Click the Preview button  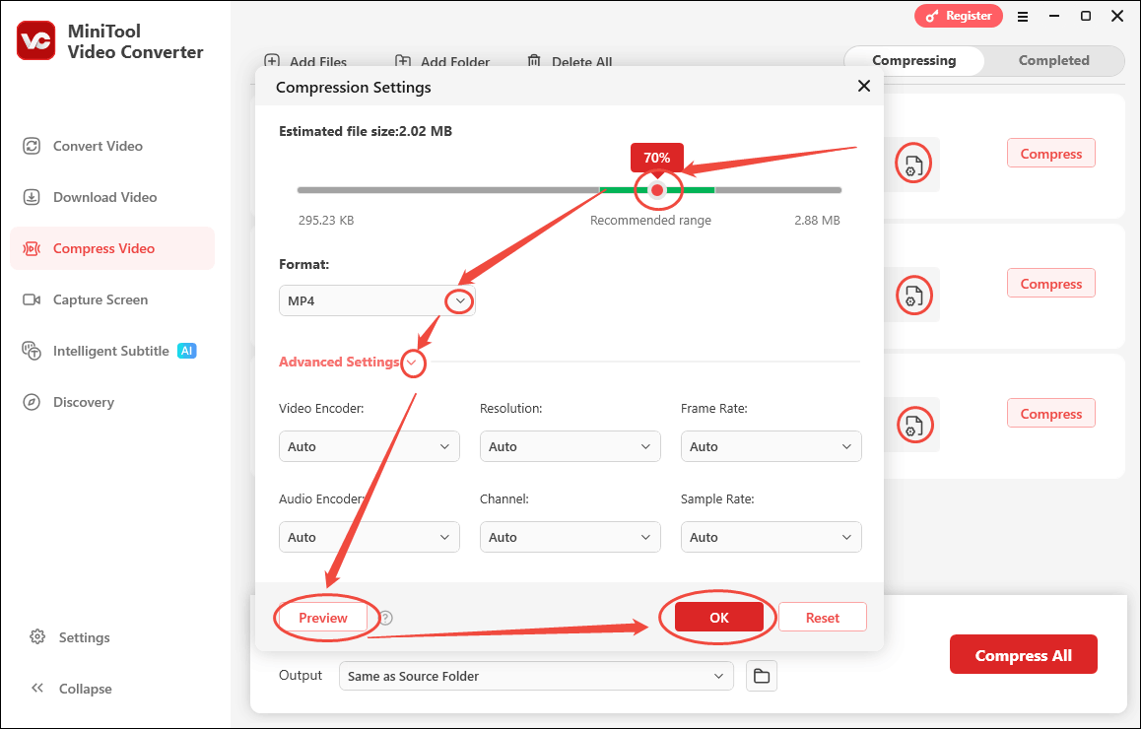click(x=323, y=618)
